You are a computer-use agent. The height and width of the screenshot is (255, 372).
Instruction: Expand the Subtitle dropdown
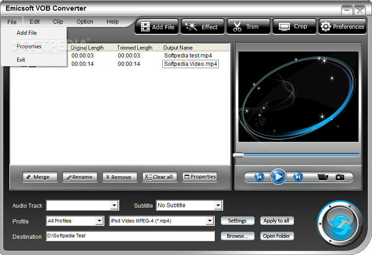pyautogui.click(x=218, y=205)
